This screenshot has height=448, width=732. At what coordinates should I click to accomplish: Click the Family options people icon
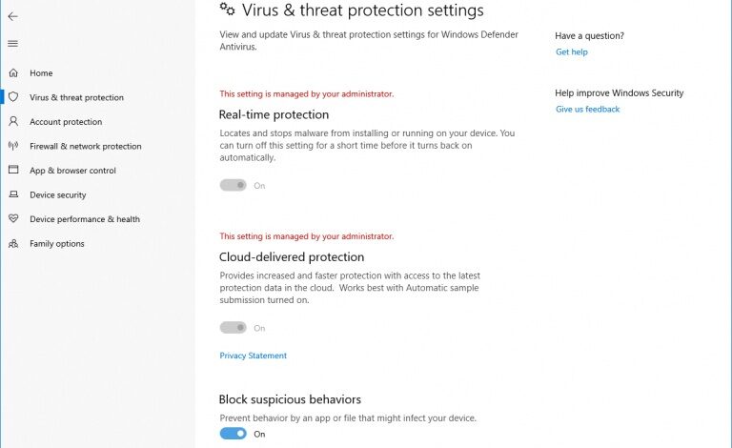click(13, 244)
